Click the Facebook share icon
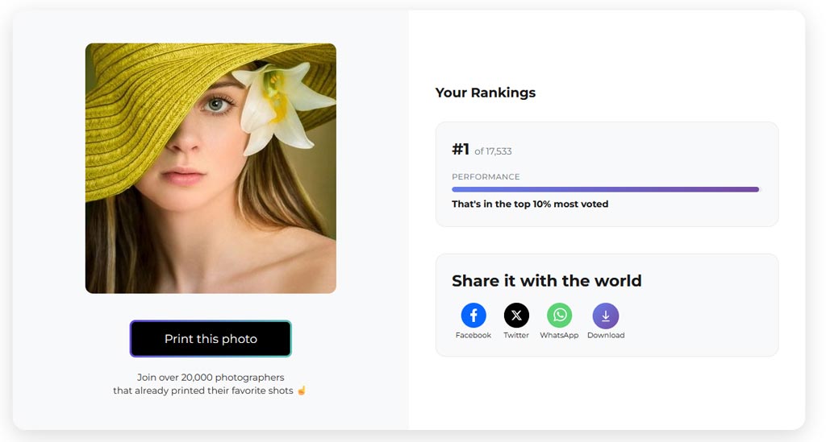Viewport: 826px width, 442px height. [x=473, y=316]
